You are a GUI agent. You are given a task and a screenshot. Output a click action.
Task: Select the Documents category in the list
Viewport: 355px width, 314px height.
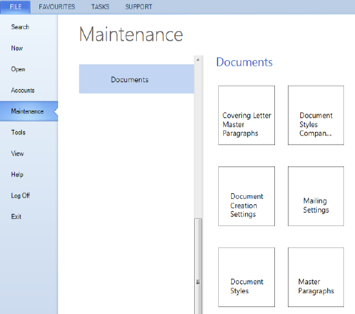[137, 79]
